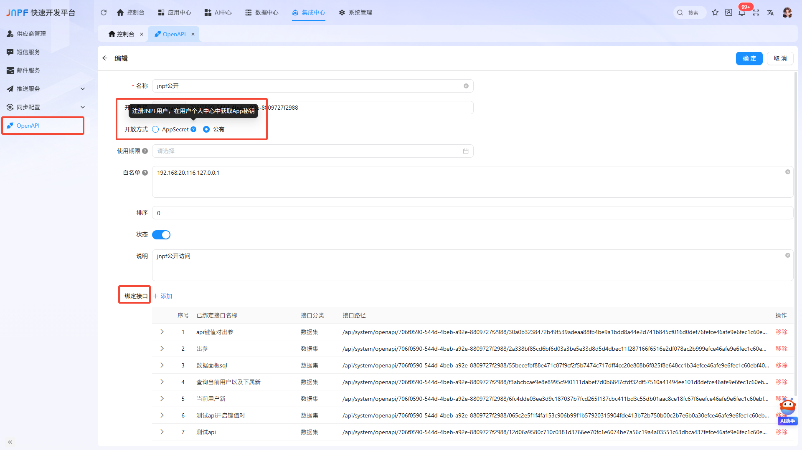Image resolution: width=802 pixels, height=450 pixels.
Task: Remove the api键值对出参 binding via 移除
Action: click(782, 332)
